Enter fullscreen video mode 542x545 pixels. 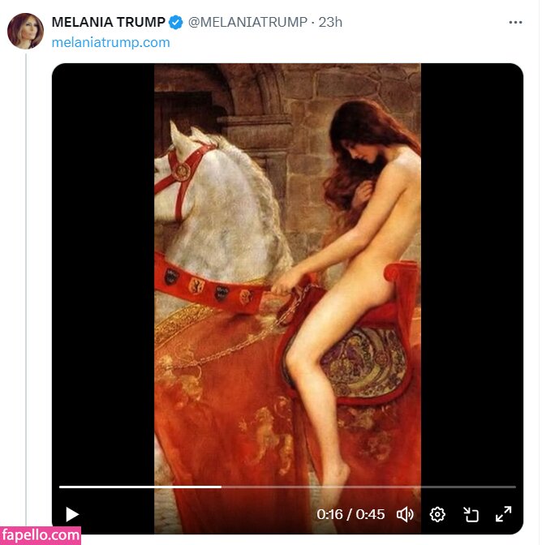coord(504,514)
